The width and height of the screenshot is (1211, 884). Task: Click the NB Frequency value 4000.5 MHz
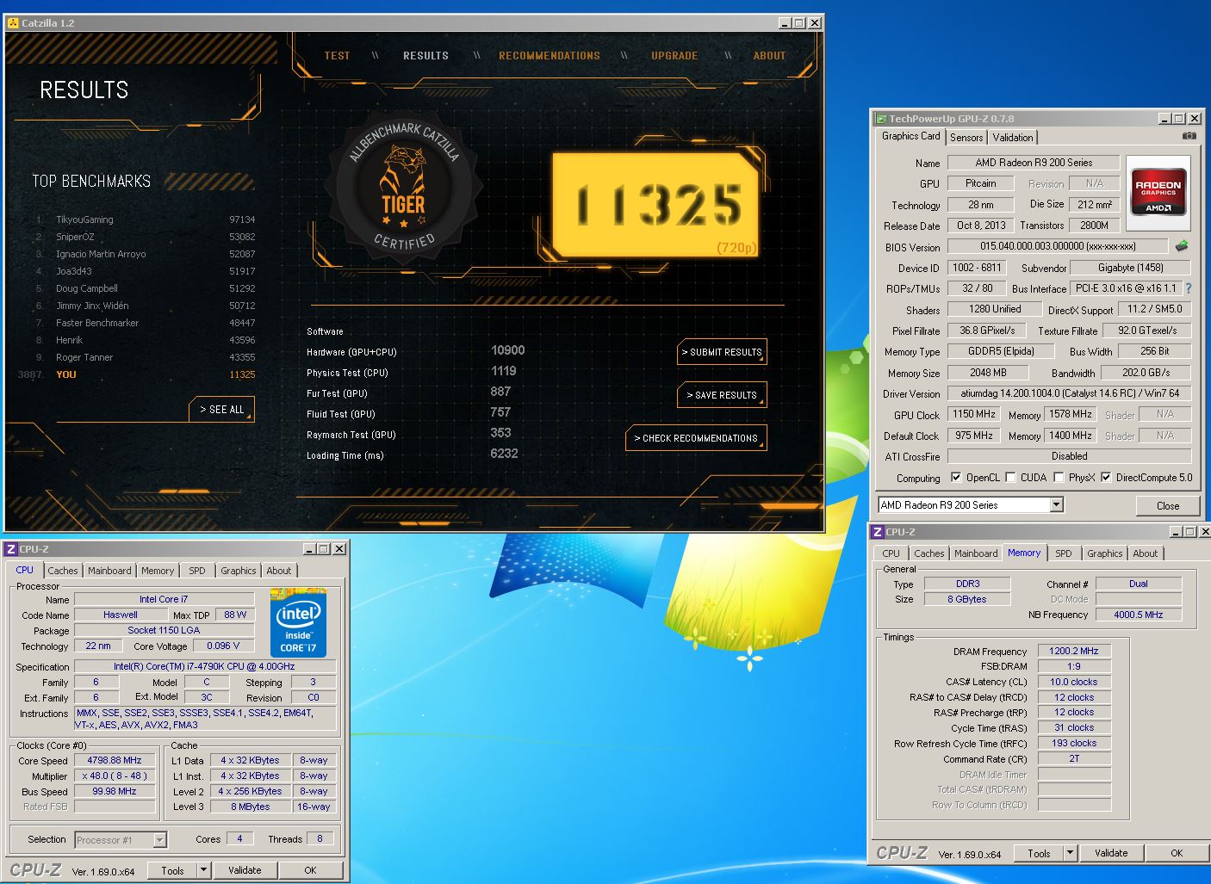[x=1138, y=615]
